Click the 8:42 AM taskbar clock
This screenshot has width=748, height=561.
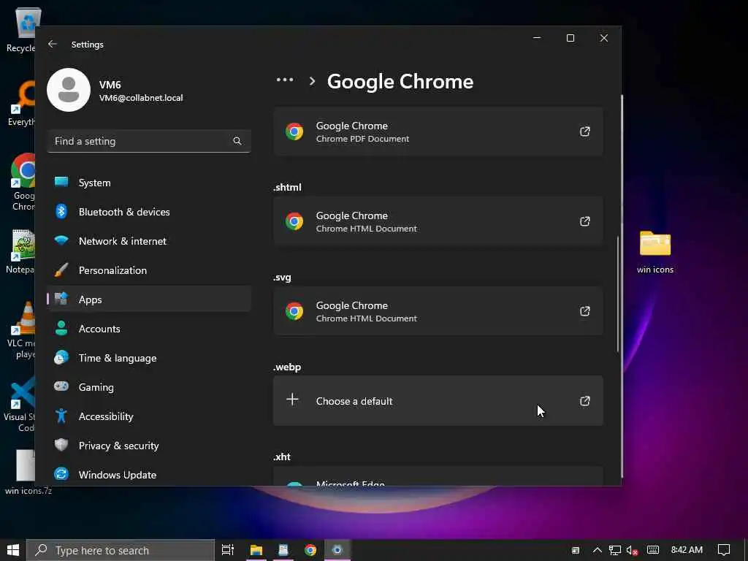tap(687, 550)
